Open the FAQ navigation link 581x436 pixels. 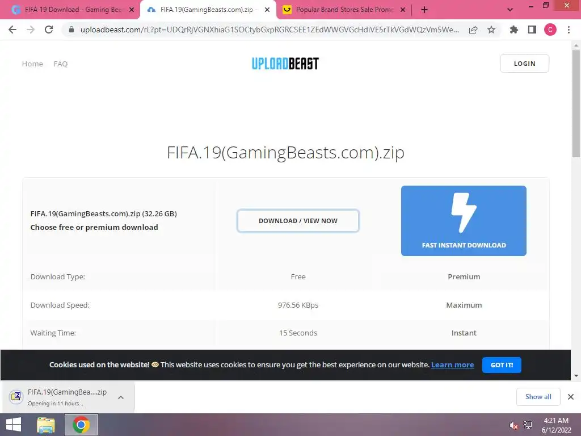pyautogui.click(x=60, y=64)
